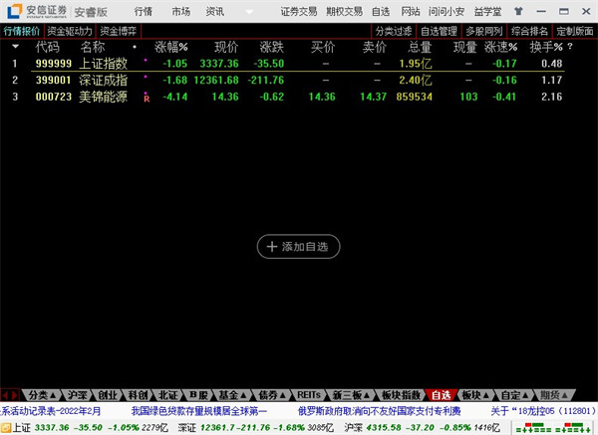Open 期权交易 in the title bar
The width and height of the screenshot is (598, 435).
[345, 12]
